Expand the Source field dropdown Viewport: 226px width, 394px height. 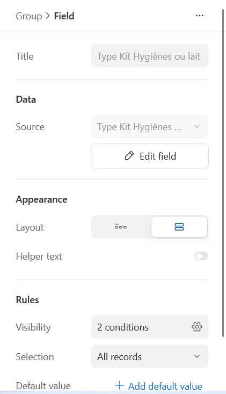coord(150,126)
